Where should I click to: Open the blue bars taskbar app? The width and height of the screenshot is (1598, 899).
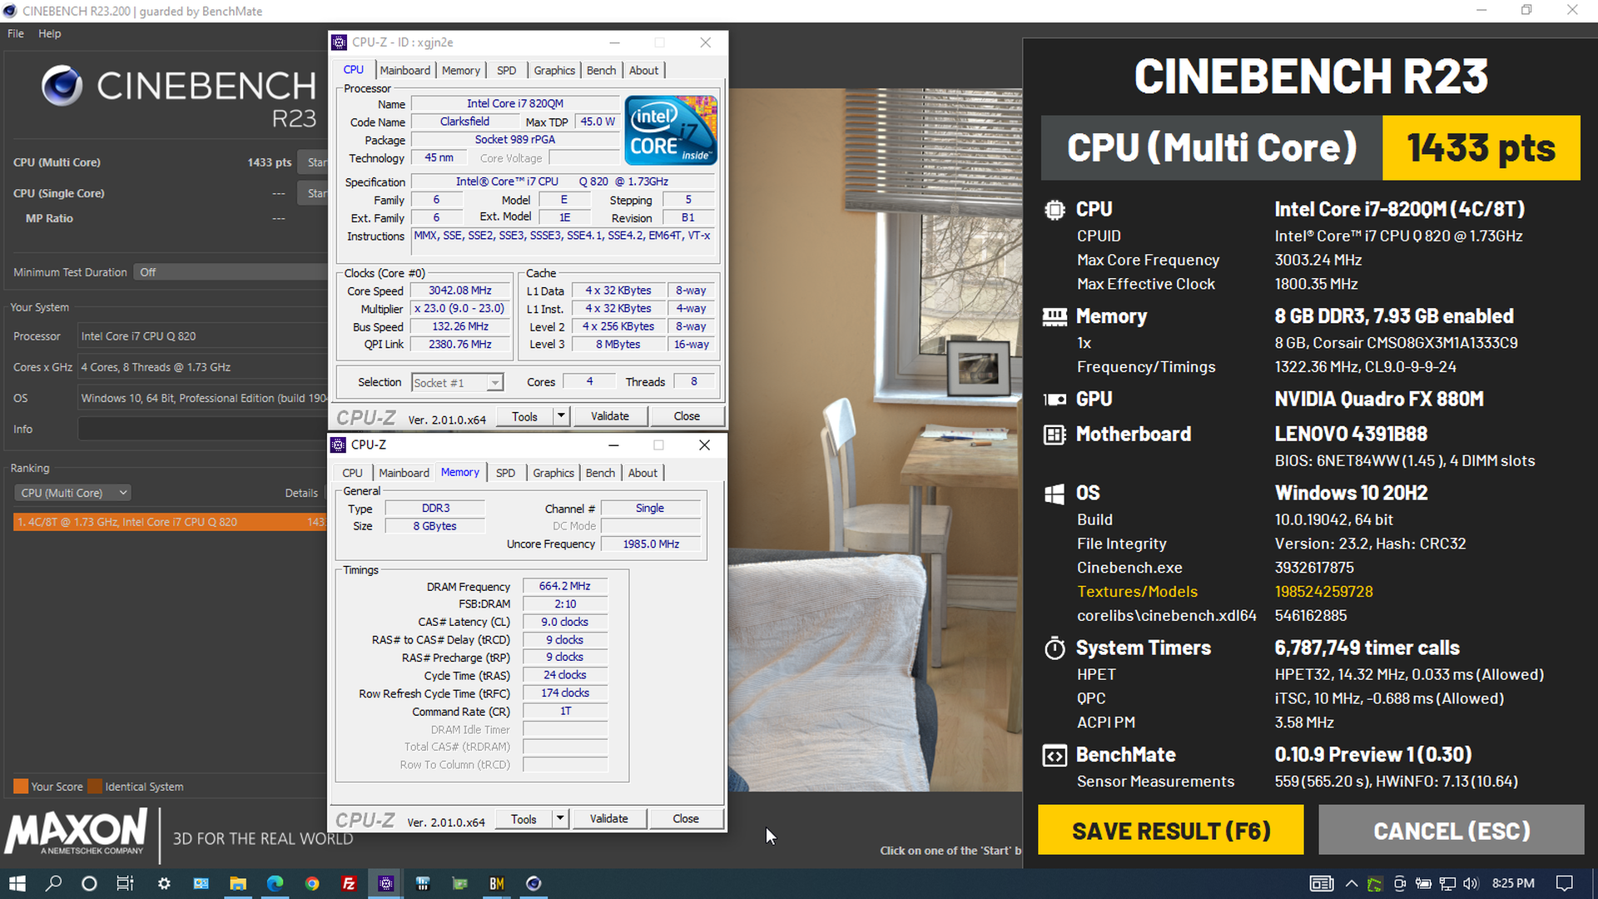click(423, 883)
